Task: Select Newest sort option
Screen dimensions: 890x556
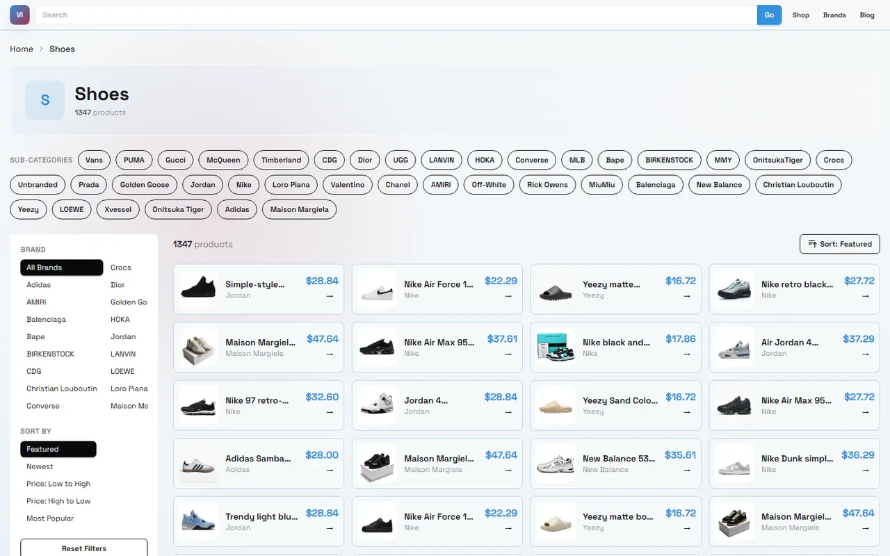Action: point(58,466)
